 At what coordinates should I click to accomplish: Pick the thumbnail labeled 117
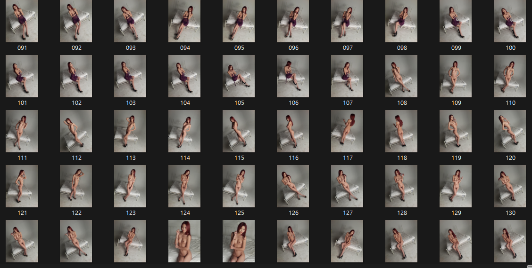347,131
